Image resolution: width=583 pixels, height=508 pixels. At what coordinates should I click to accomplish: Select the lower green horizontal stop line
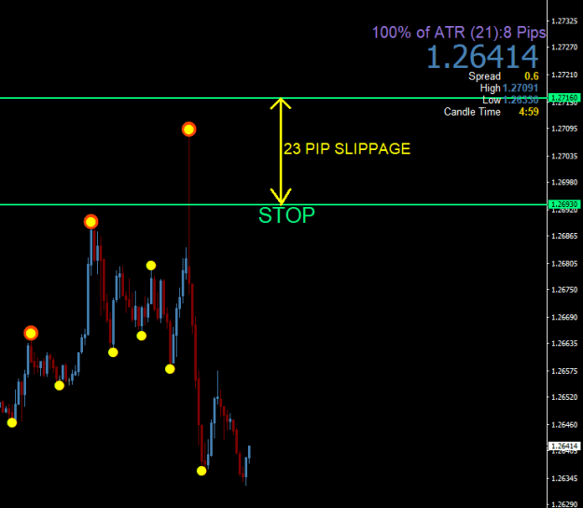coord(273,204)
